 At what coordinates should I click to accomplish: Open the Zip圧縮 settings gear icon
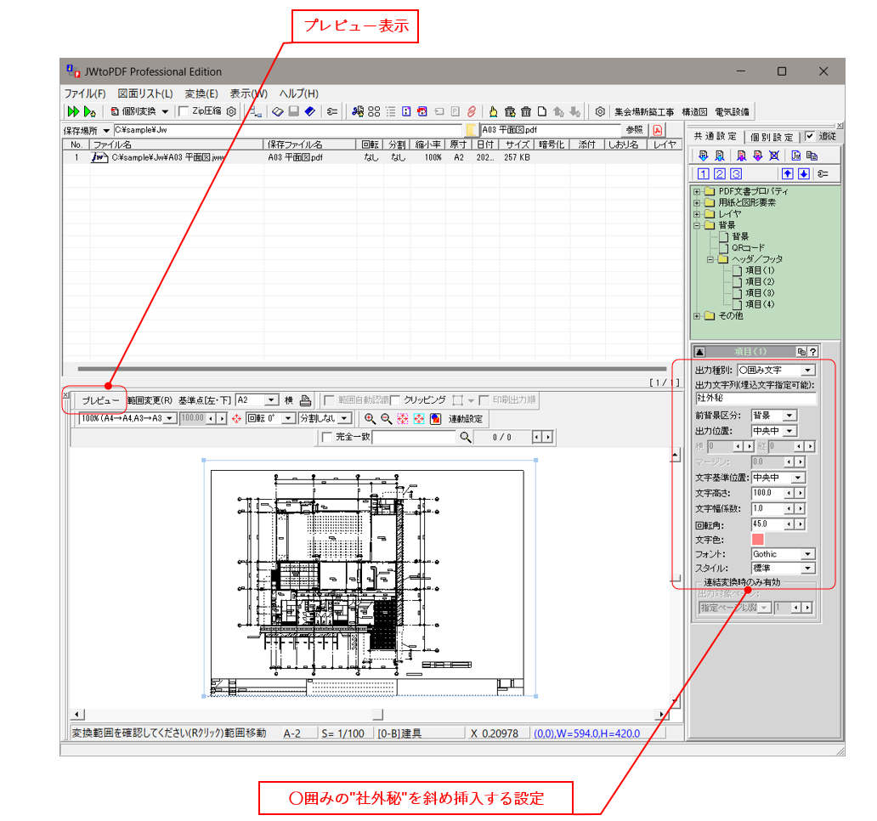[x=232, y=111]
